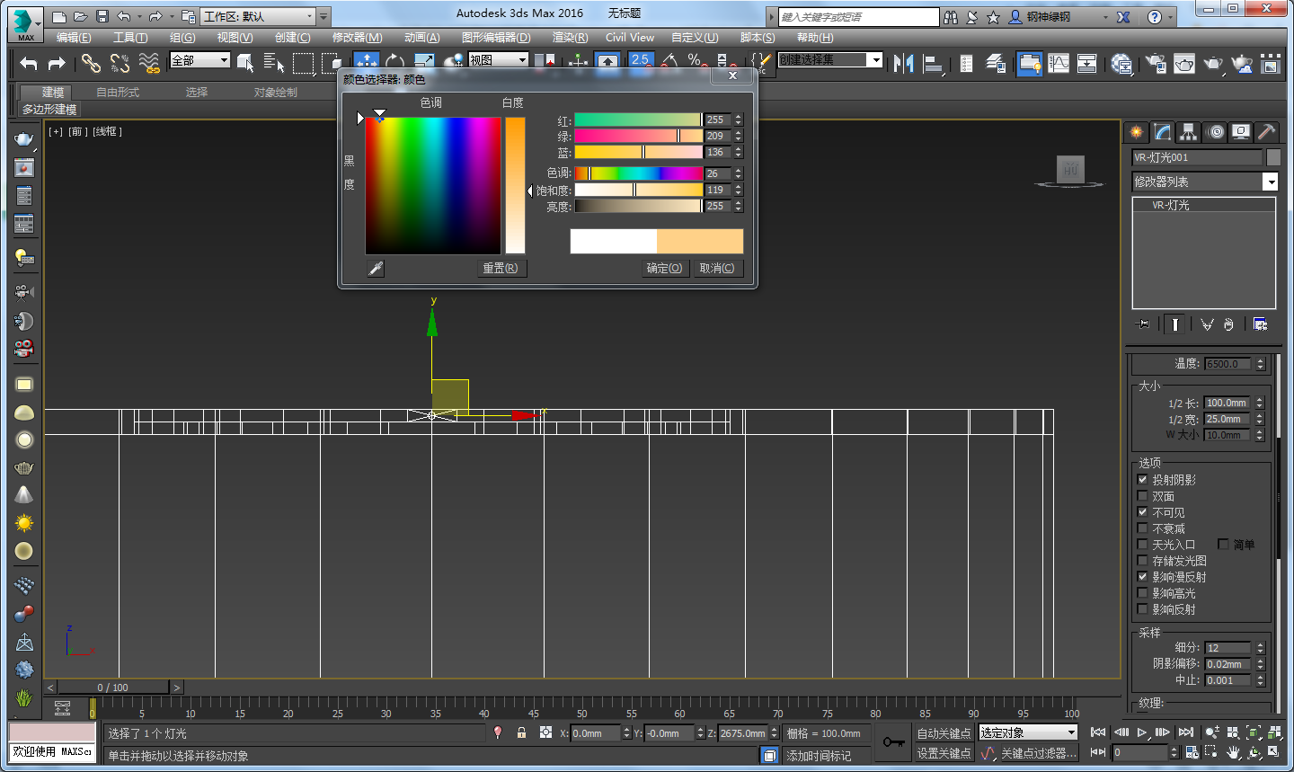
Task: Increase the 细分 spinner value
Action: click(x=1260, y=645)
